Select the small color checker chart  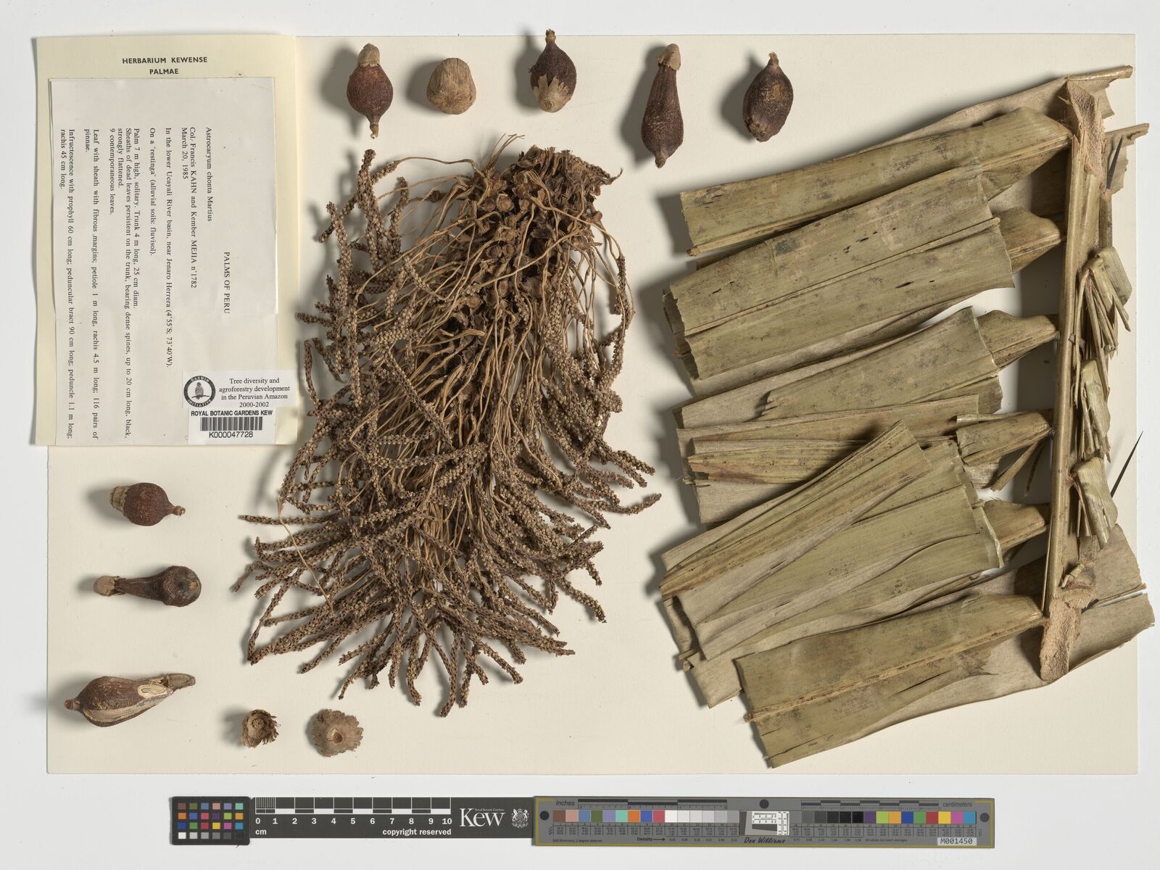[210, 820]
